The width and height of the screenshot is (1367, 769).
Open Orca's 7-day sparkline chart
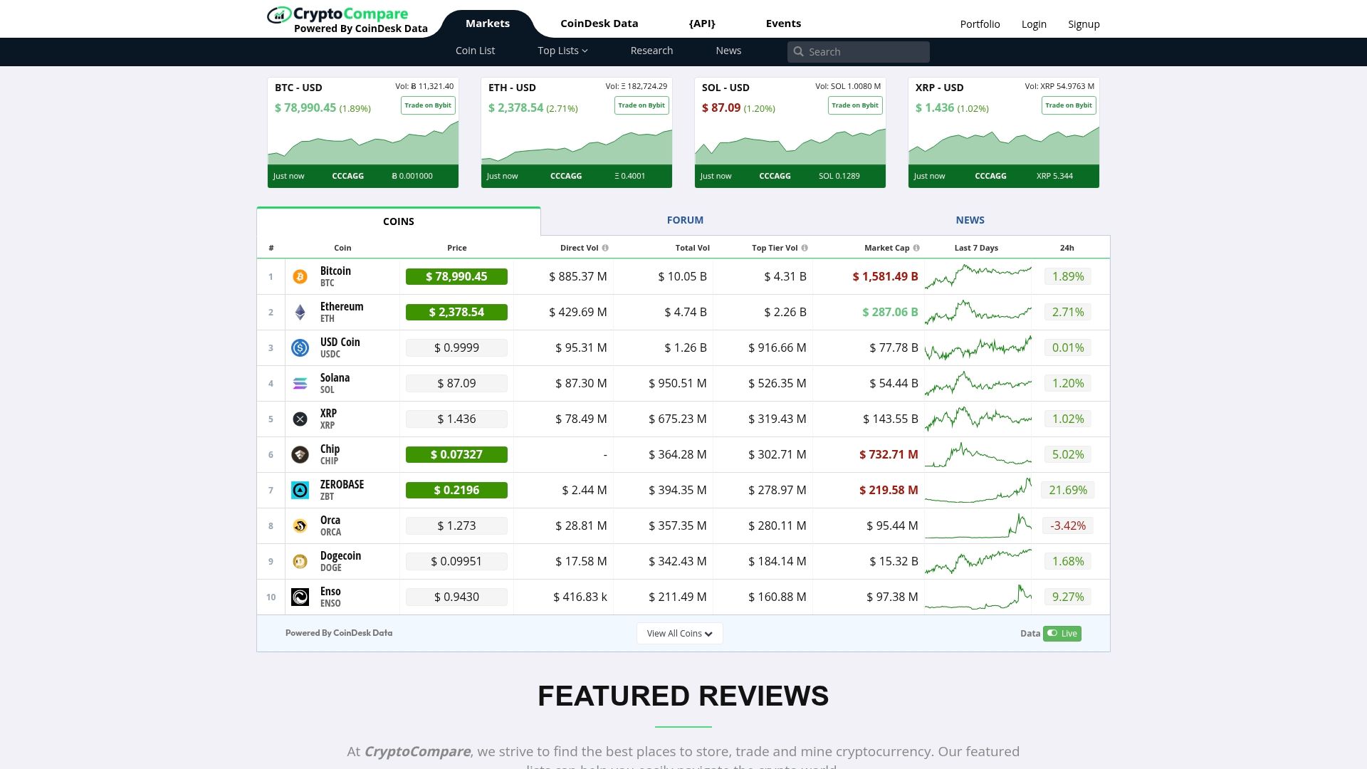pyautogui.click(x=978, y=526)
